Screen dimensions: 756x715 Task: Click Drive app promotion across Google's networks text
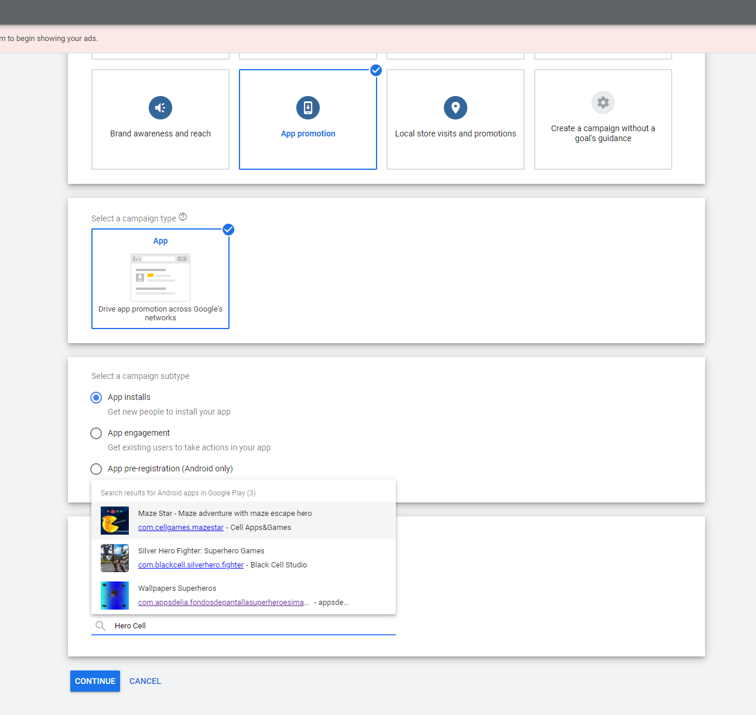(160, 313)
